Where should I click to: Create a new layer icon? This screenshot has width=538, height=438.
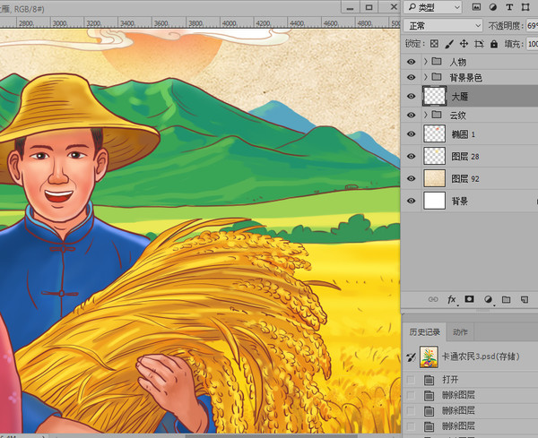click(x=525, y=299)
